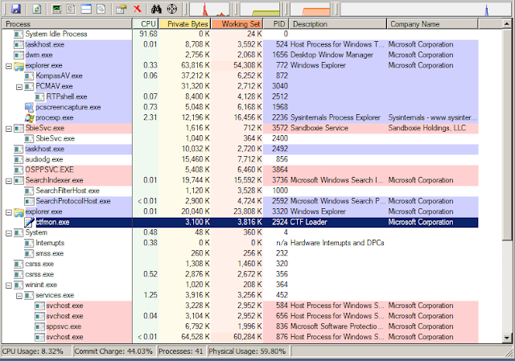The width and height of the screenshot is (515, 361).
Task: Click the Find Window's Process crosshair icon
Action: tap(172, 9)
